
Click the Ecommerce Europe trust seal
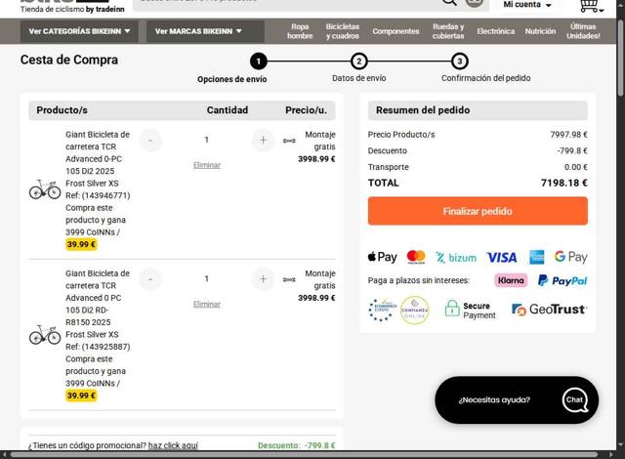tap(382, 310)
